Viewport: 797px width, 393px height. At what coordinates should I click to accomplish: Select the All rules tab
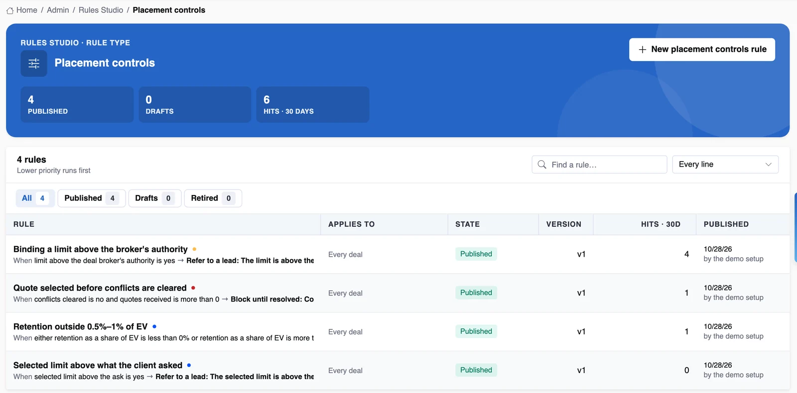(35, 198)
